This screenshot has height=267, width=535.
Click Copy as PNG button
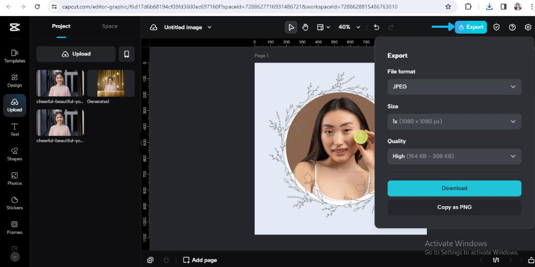454,207
